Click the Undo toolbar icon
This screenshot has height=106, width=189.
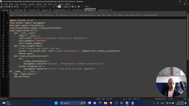click(30, 6)
